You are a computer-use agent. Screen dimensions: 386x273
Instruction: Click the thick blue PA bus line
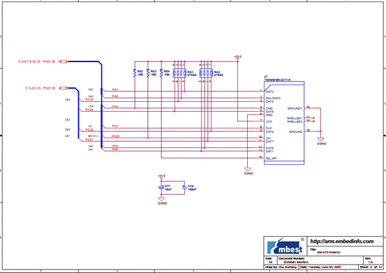tap(101, 106)
